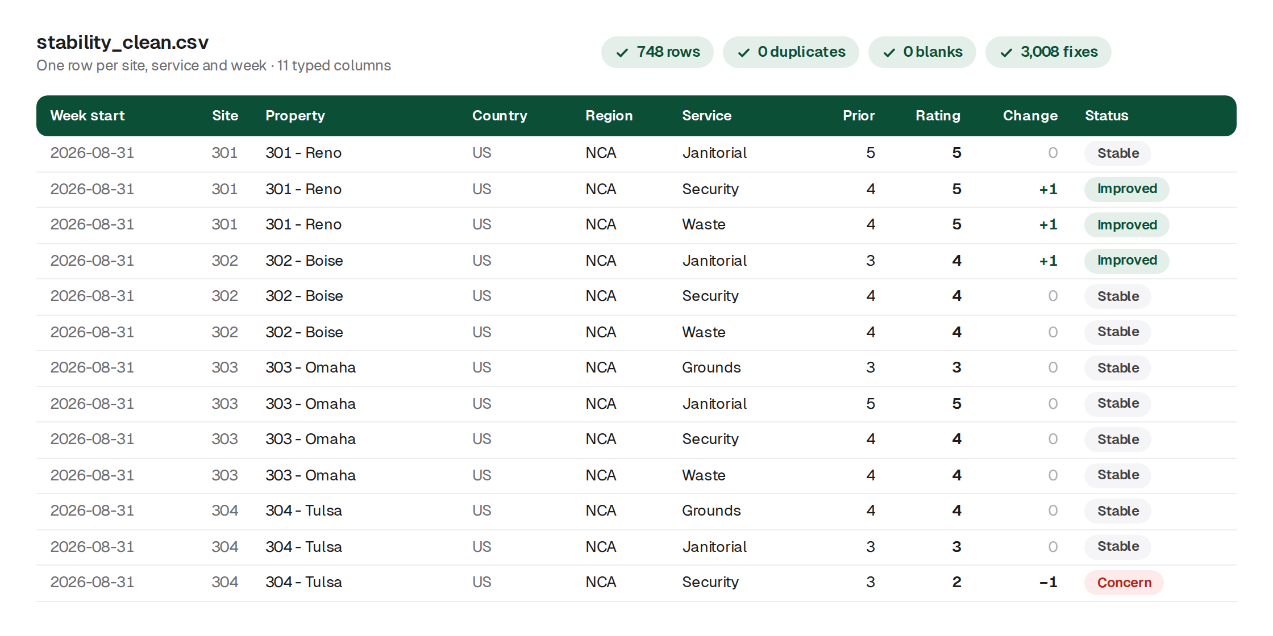Viewport: 1273px width, 636px height.
Task: Click the Region column header
Action: [x=609, y=116]
